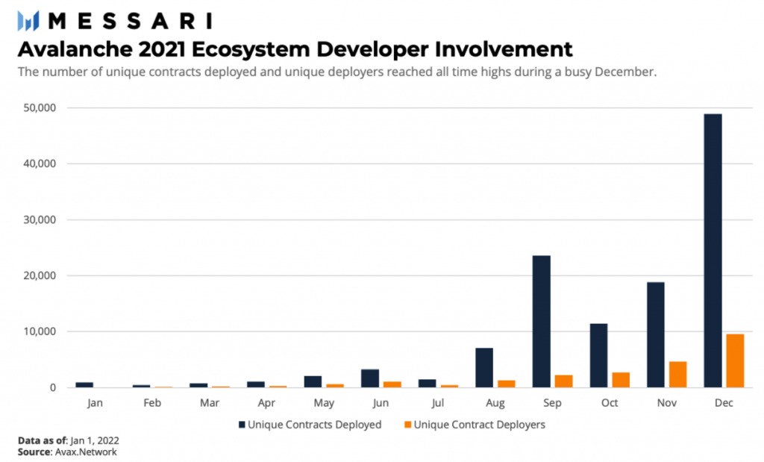Viewport: 764px width, 462px height.
Task: Click the October dark blue contracts deployed bar
Action: (599, 355)
